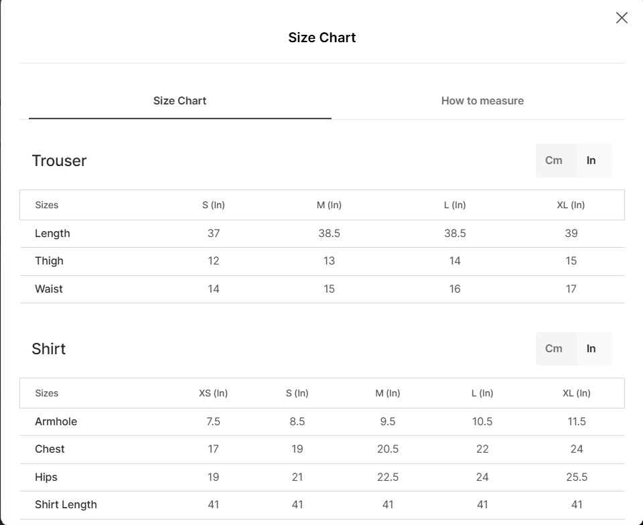The height and width of the screenshot is (525, 643).
Task: Click the Trouser Waist row label
Action: coord(49,289)
